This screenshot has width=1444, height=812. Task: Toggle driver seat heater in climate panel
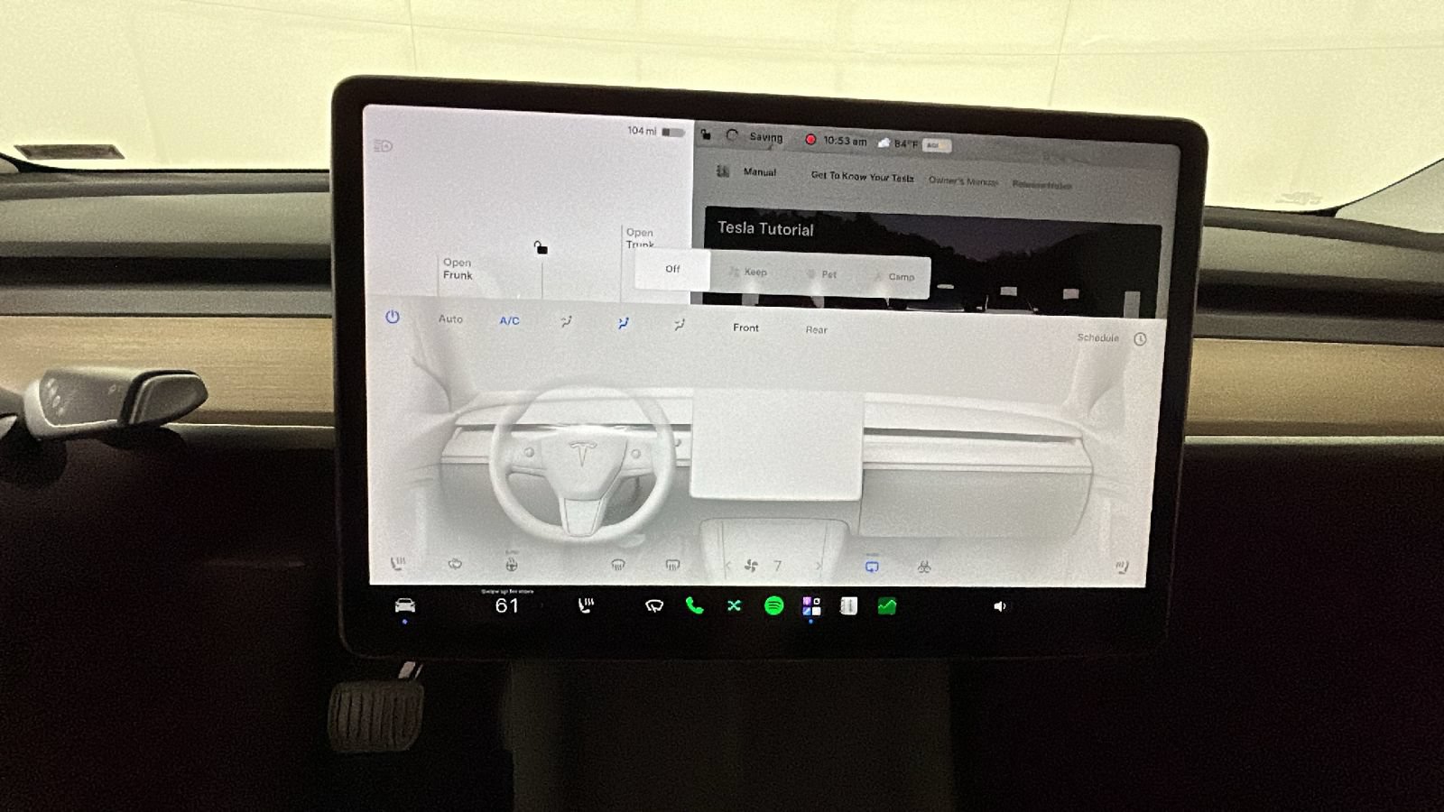click(x=397, y=564)
